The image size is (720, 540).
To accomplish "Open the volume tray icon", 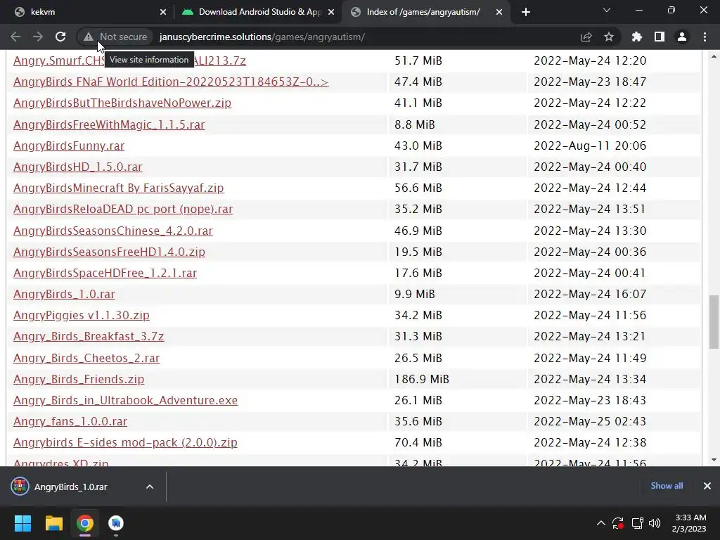I will coord(655,523).
